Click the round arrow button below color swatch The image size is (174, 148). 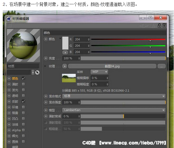pyautogui.click(x=65, y=52)
